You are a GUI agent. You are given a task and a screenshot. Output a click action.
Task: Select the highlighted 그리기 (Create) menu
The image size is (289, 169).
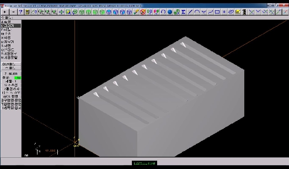(x=11, y=26)
